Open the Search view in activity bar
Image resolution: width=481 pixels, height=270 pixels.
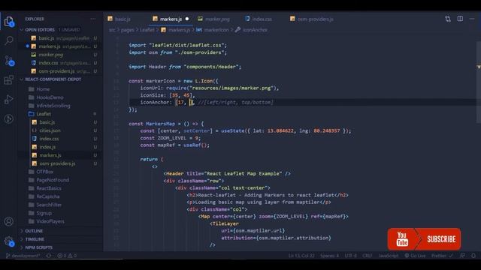tap(9, 40)
